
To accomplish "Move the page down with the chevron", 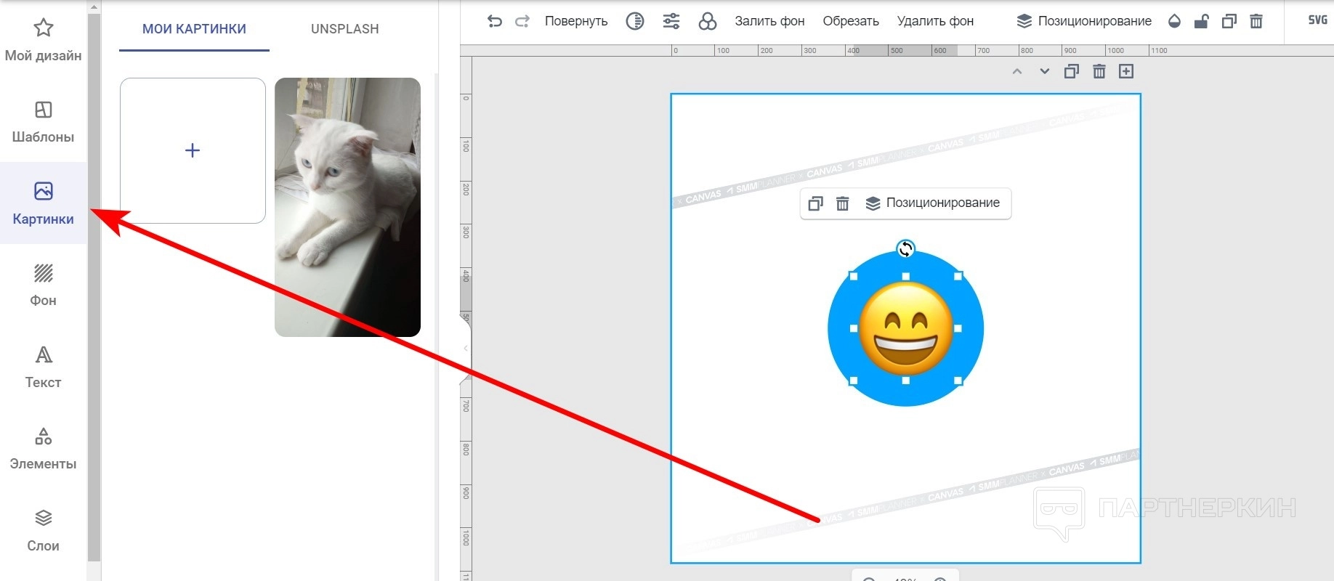I will [1044, 71].
